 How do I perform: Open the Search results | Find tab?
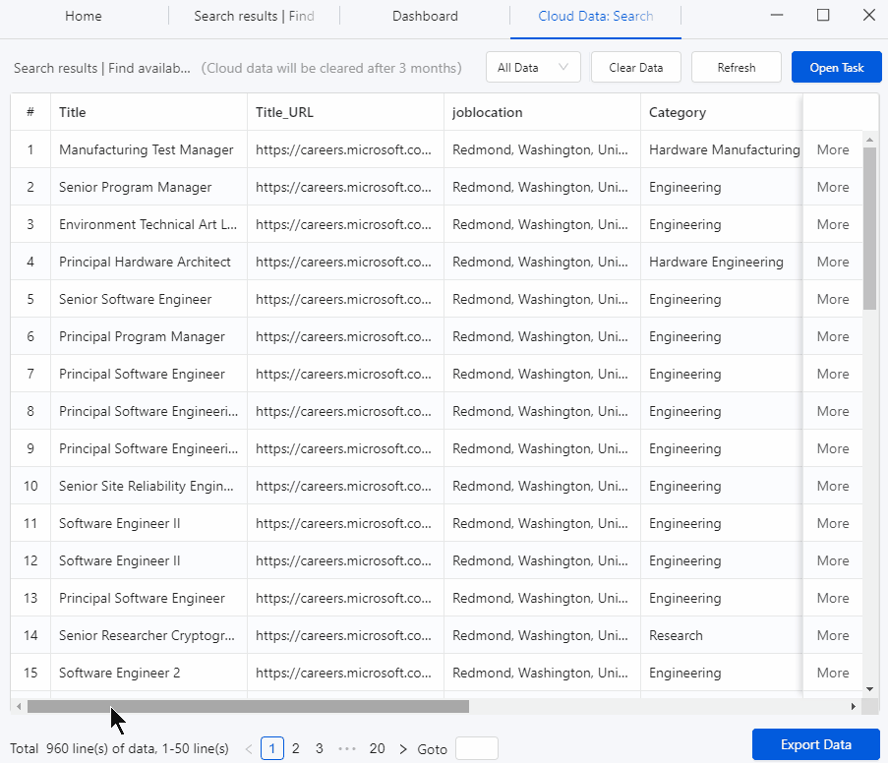[254, 16]
